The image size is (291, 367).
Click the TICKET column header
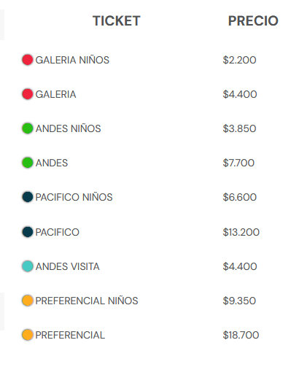tap(117, 20)
